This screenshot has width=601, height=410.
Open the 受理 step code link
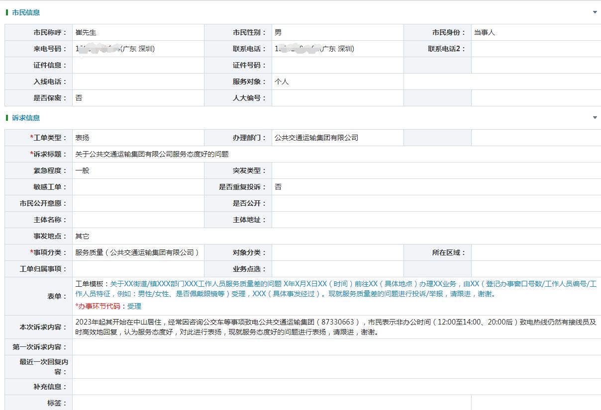tap(134, 306)
